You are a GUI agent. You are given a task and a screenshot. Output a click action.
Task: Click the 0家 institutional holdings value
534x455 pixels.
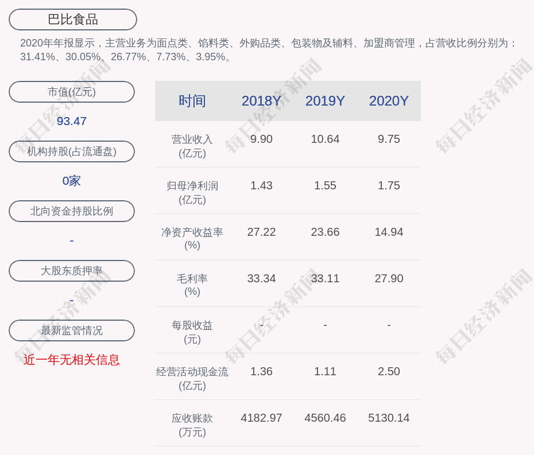(x=72, y=181)
